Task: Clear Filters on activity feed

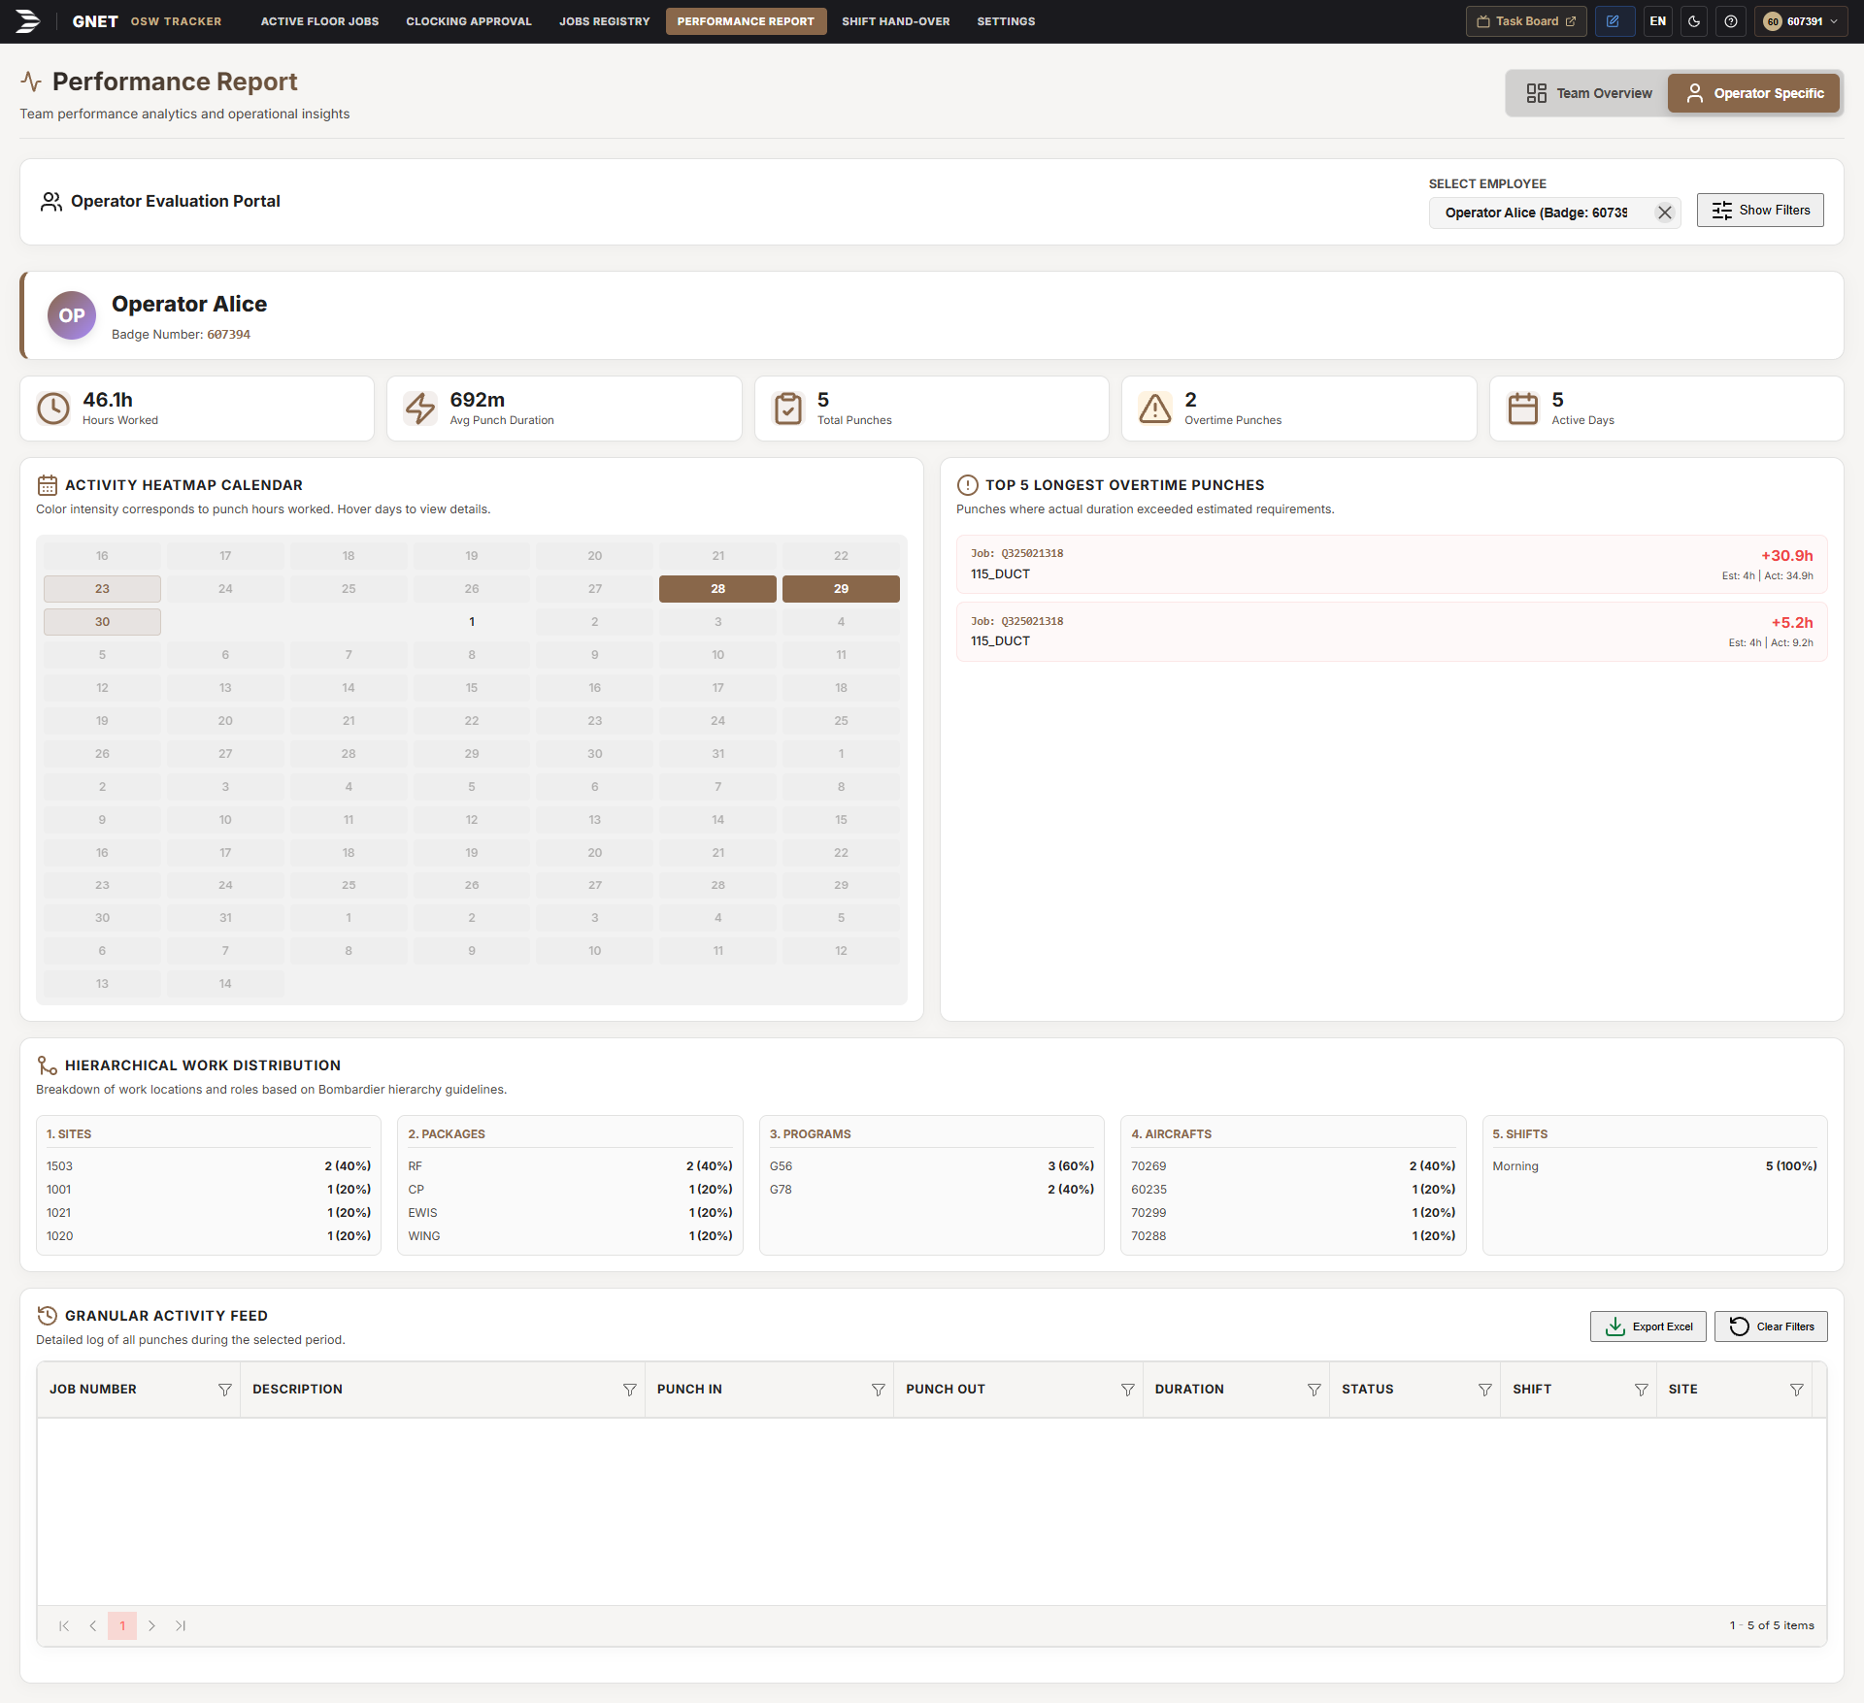Action: pyautogui.click(x=1771, y=1326)
